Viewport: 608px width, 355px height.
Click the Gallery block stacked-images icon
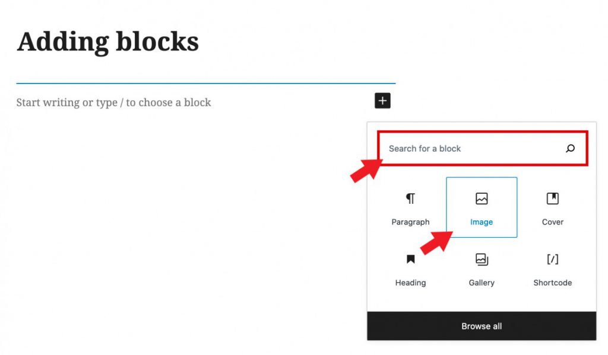point(482,259)
